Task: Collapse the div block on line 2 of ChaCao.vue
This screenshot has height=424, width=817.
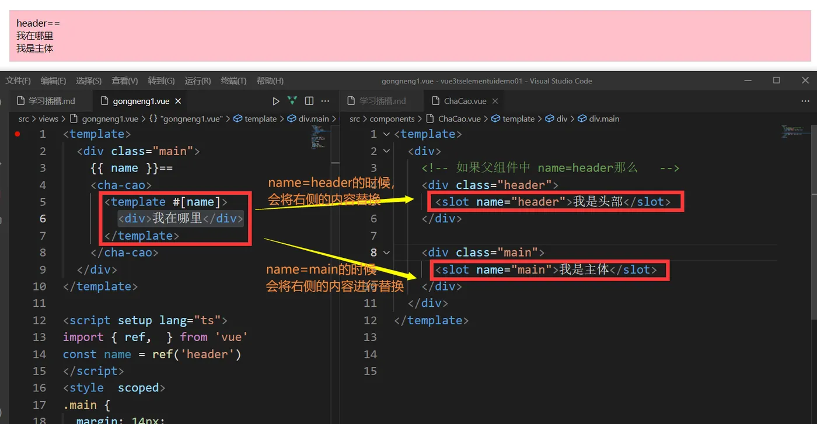Action: (386, 151)
